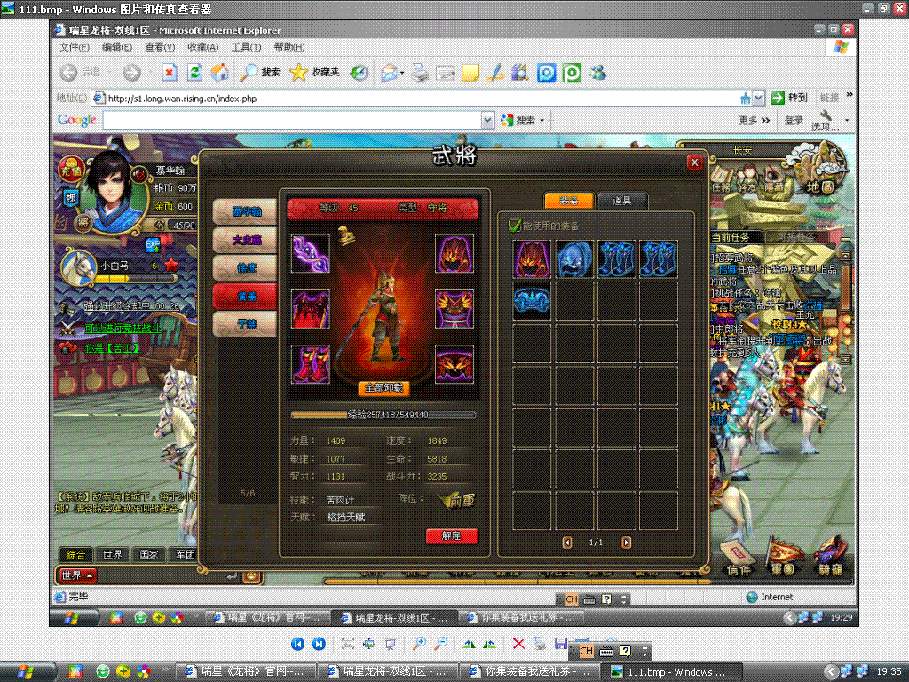909x682 pixels.
Task: Open the 编辑(E) menu in Internet Explorer
Action: click(x=116, y=47)
